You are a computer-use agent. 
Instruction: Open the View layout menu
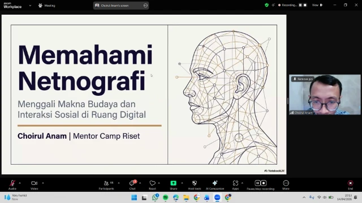coord(317,5)
